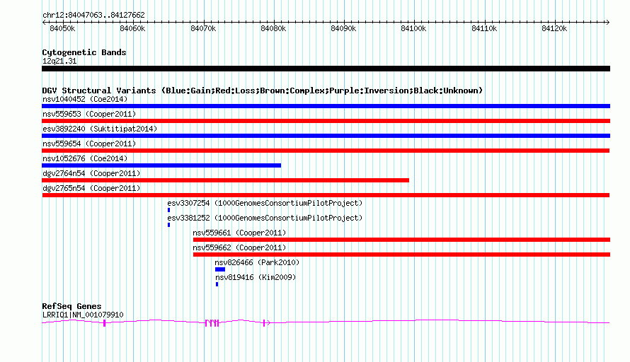Click the chr12:84047063..84127662 coordinate label

[93, 16]
